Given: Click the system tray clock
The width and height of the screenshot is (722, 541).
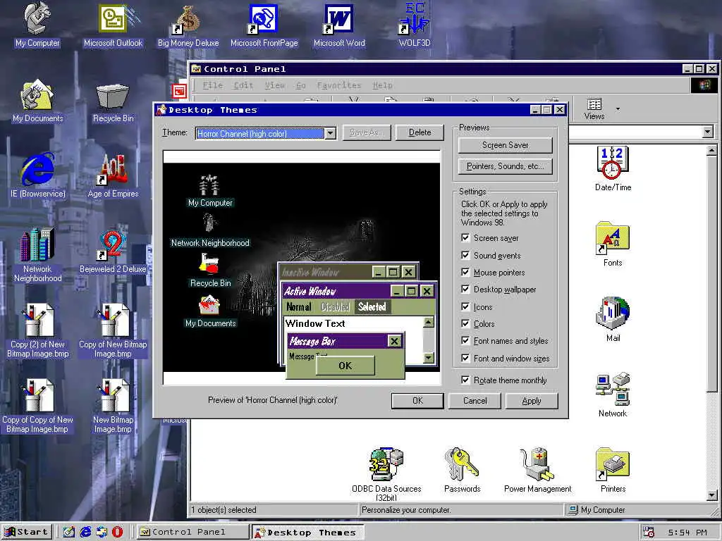Looking at the screenshot, I should click(687, 533).
